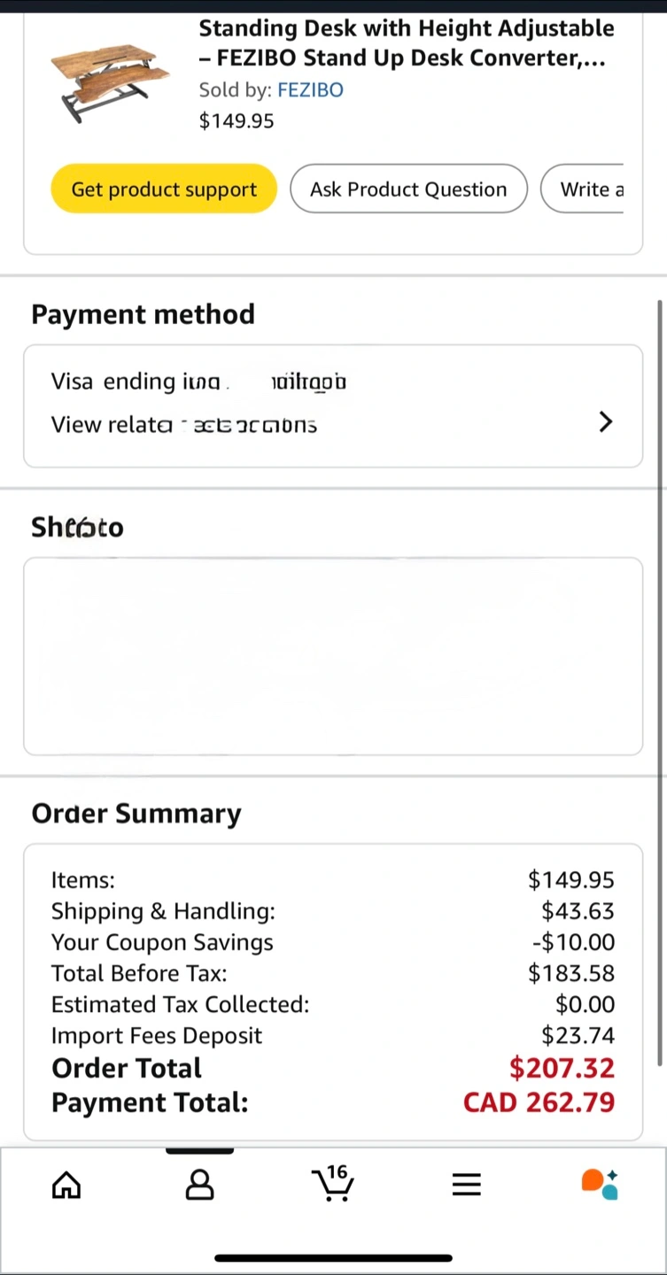Tap the Ship to address box
The width and height of the screenshot is (667, 1275).
tap(332, 656)
